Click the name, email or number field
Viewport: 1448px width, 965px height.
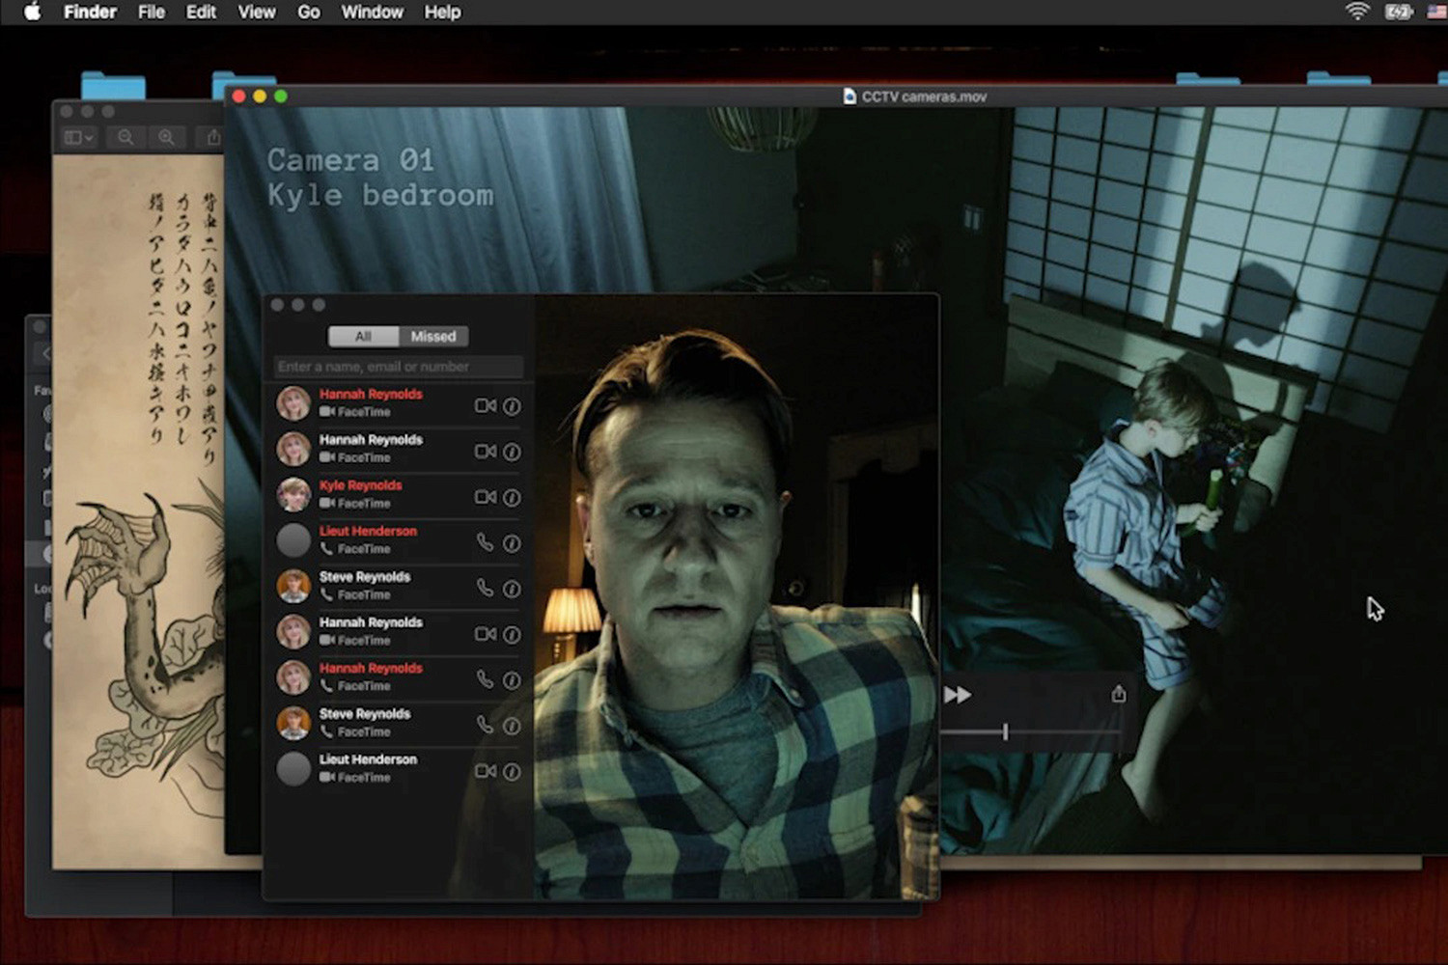click(398, 367)
